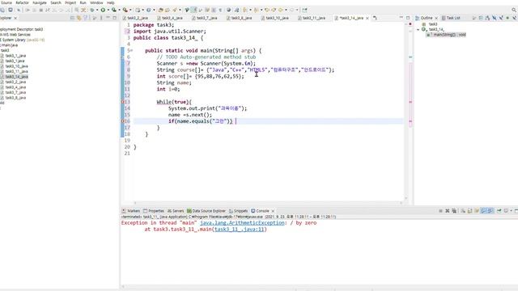Maximize the editor area
The width and height of the screenshot is (518, 291).
point(408,18)
